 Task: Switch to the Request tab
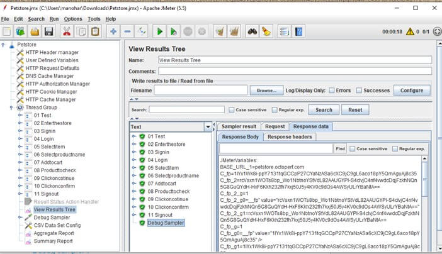[275, 127]
